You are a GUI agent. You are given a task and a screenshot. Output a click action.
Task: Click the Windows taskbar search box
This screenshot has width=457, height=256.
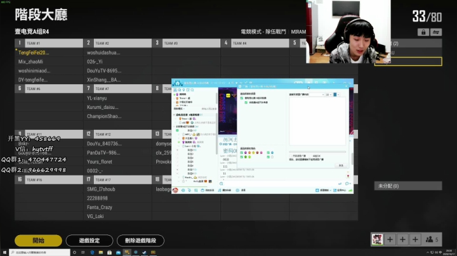point(39,252)
